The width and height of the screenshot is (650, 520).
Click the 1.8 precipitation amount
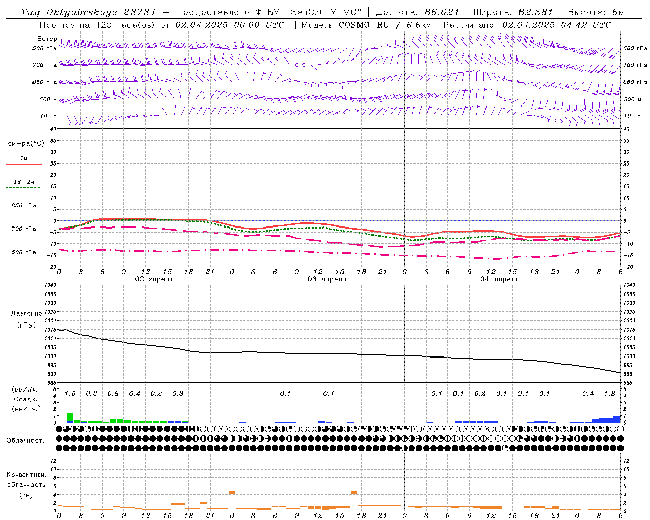coord(609,394)
